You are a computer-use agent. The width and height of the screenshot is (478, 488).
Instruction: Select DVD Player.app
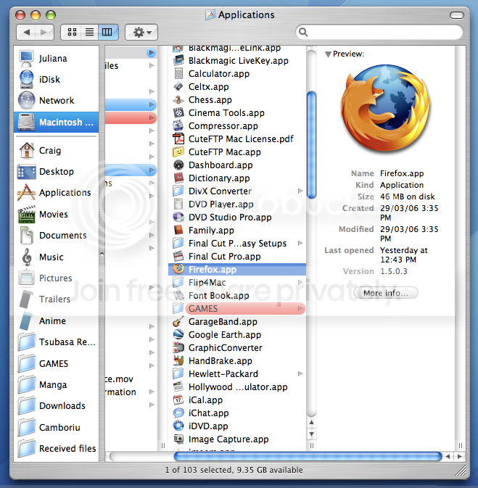click(x=237, y=204)
